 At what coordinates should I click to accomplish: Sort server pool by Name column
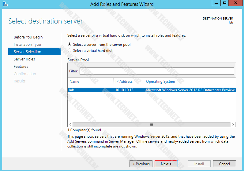click(74, 82)
